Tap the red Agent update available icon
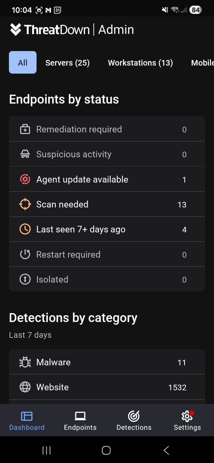This screenshot has width=214, height=463. [25, 180]
